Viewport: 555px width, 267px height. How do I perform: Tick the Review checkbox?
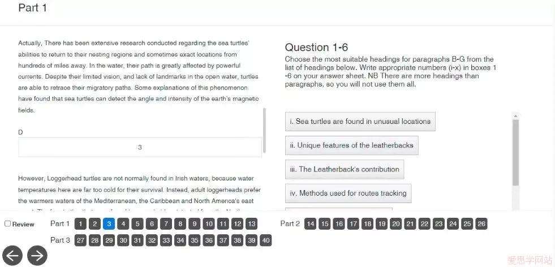point(7,224)
